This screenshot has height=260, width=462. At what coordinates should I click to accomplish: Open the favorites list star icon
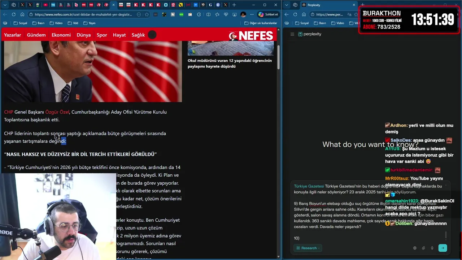point(217,14)
